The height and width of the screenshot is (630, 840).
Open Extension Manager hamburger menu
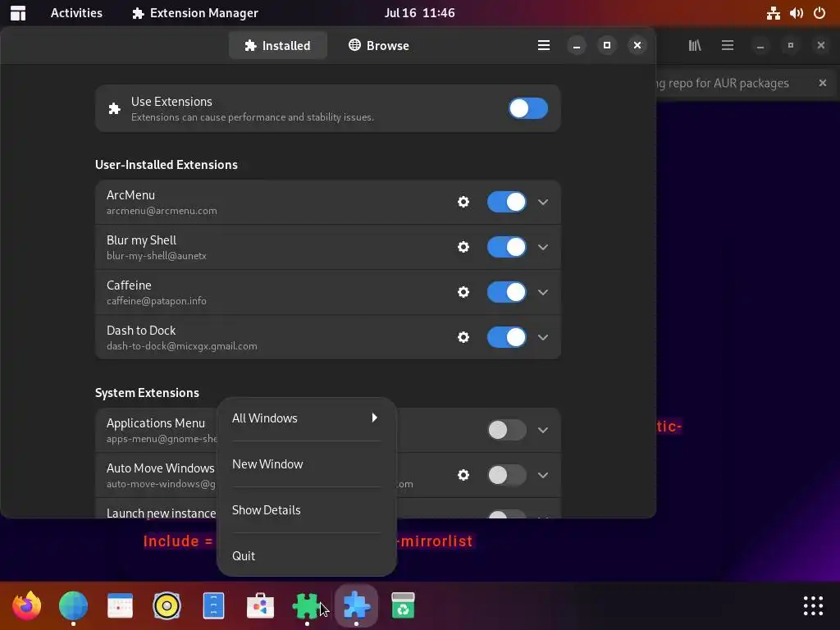(x=544, y=46)
